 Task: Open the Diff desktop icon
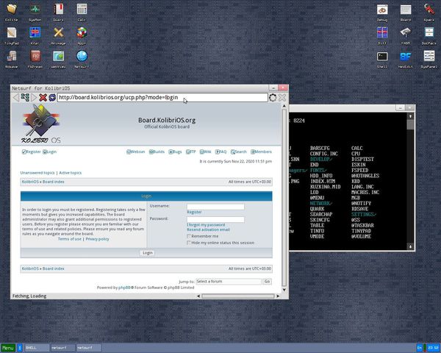(x=382, y=33)
